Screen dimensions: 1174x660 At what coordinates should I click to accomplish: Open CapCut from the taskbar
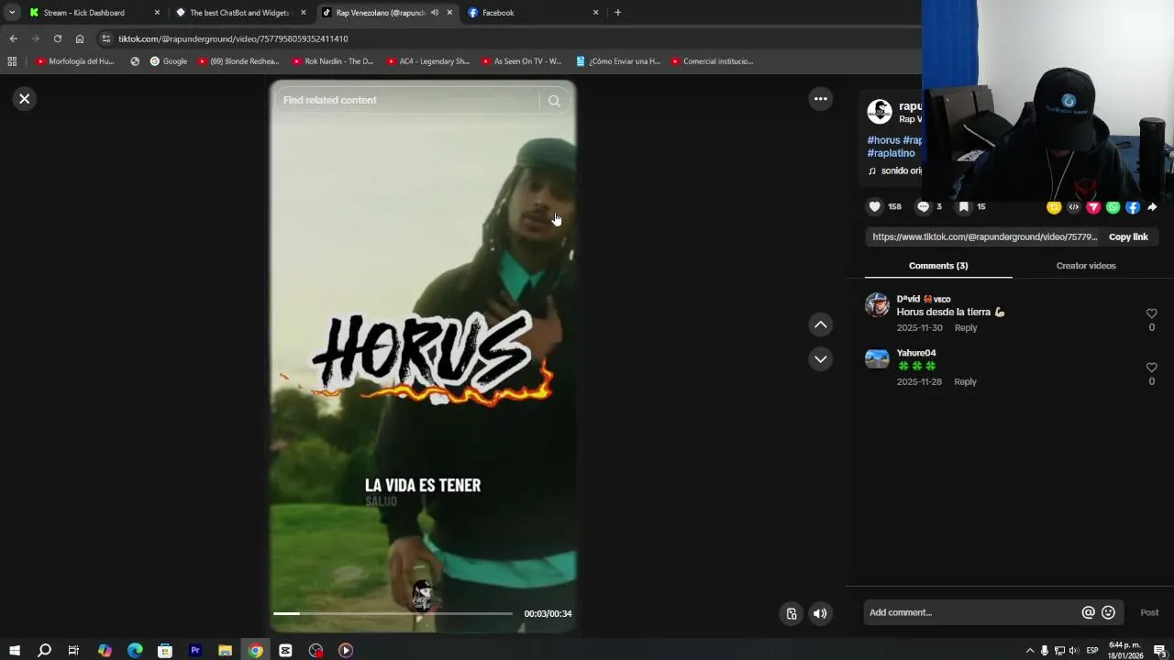point(286,650)
